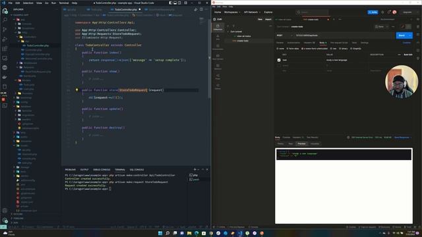Select the 'binary' body type radio
Image resolution: width=422 pixels, height=237 pixels.
tap(340, 49)
